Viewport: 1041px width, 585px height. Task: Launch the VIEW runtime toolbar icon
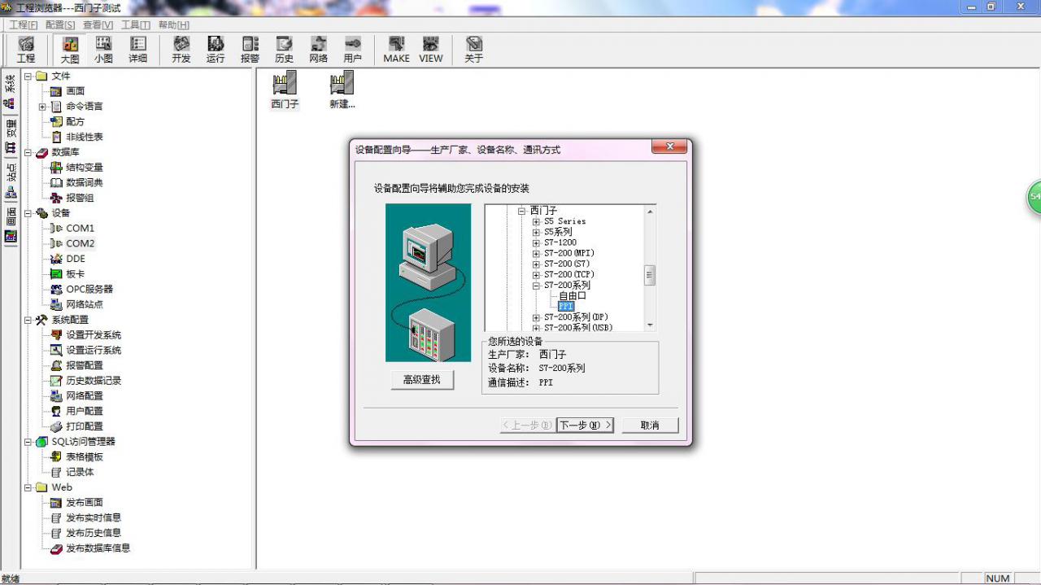[x=430, y=50]
